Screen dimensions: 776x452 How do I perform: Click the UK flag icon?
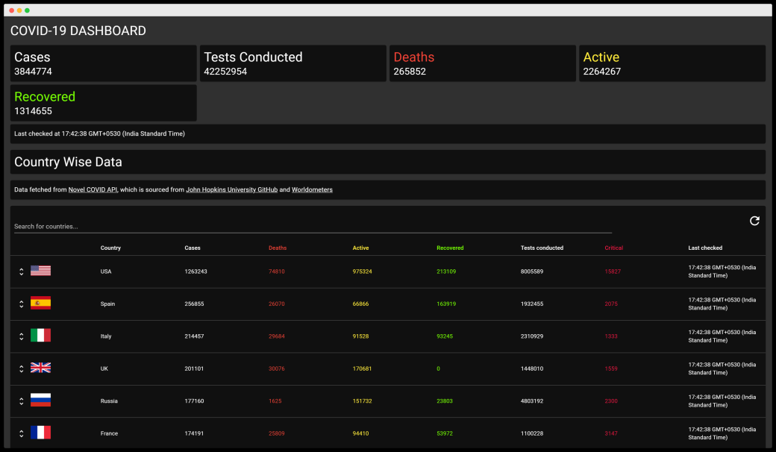coord(40,368)
